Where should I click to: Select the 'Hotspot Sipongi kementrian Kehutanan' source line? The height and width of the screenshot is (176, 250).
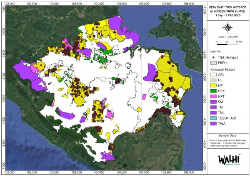click(x=227, y=141)
